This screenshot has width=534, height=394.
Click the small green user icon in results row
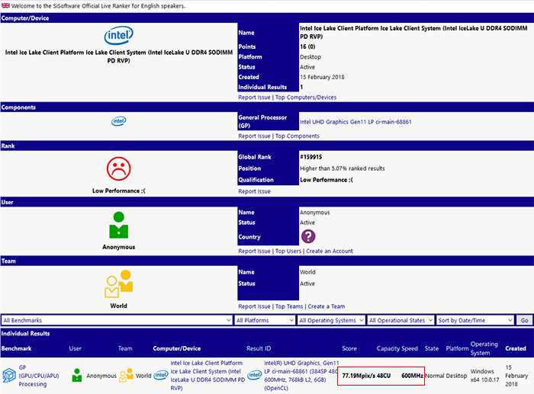pos(77,375)
